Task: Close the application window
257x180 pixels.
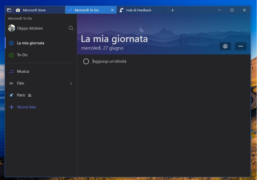Action: tap(244, 10)
